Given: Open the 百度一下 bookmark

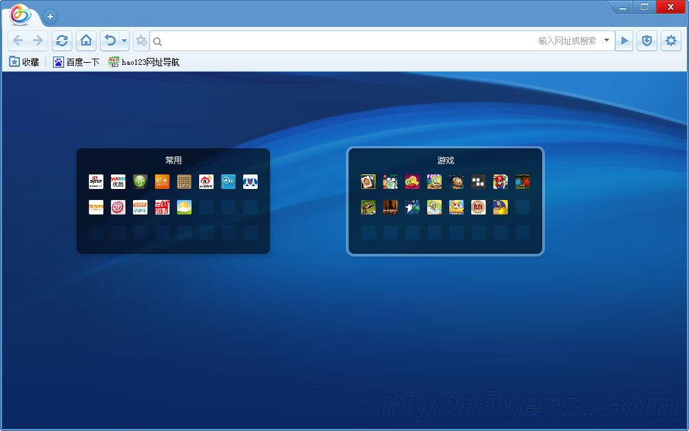Looking at the screenshot, I should tap(76, 62).
